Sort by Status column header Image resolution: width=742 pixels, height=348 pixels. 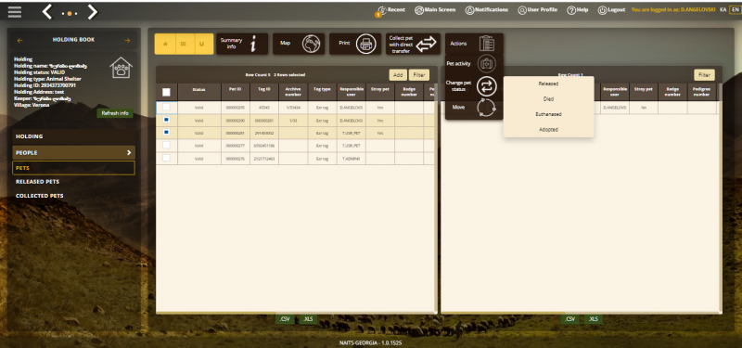(198, 91)
